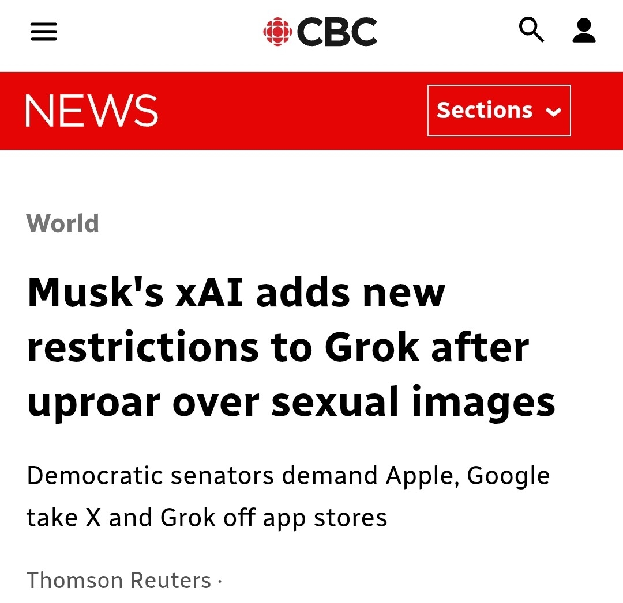This screenshot has width=623, height=603.
Task: Click "restrictions" in the article headline
Action: click(x=142, y=347)
